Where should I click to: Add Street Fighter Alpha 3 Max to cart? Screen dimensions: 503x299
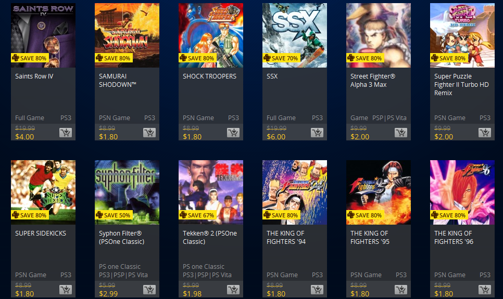[x=400, y=133]
